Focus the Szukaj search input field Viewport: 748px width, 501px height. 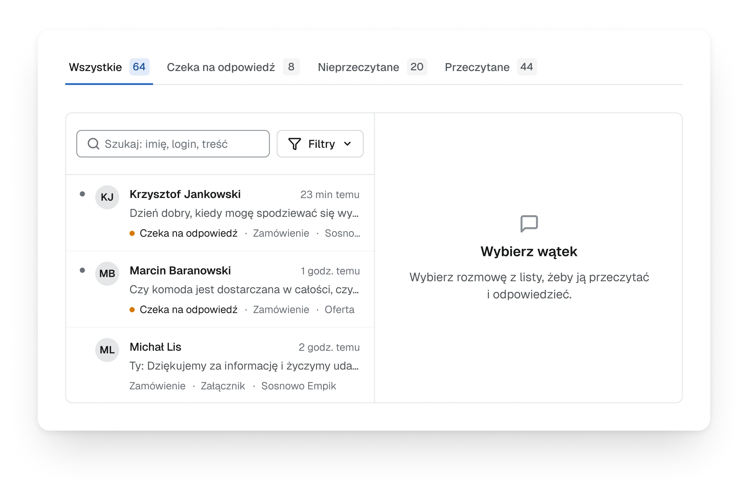(x=173, y=144)
